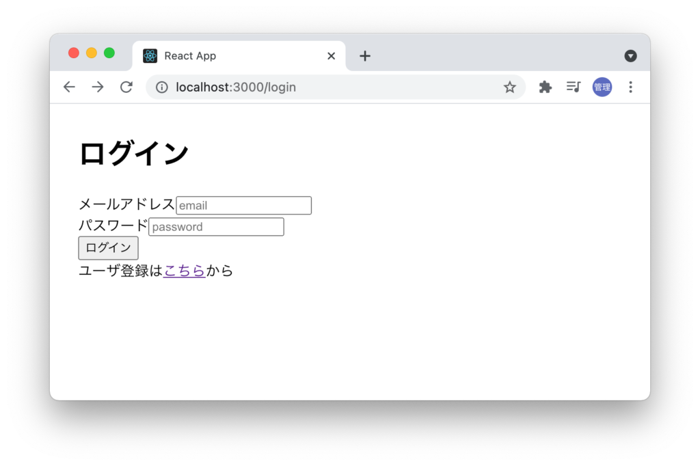Reload the login page
The height and width of the screenshot is (466, 700).
click(x=126, y=87)
